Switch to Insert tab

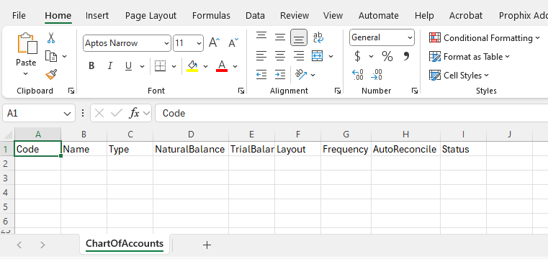pos(97,16)
